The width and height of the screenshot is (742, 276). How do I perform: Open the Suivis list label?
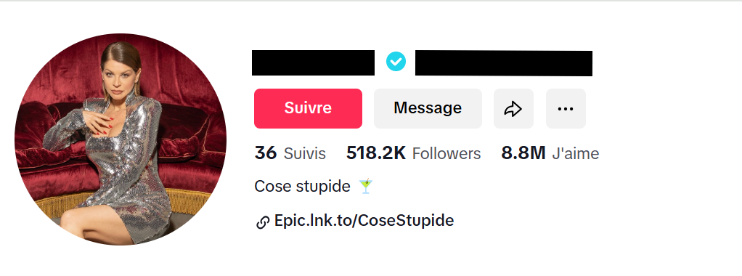coord(305,154)
